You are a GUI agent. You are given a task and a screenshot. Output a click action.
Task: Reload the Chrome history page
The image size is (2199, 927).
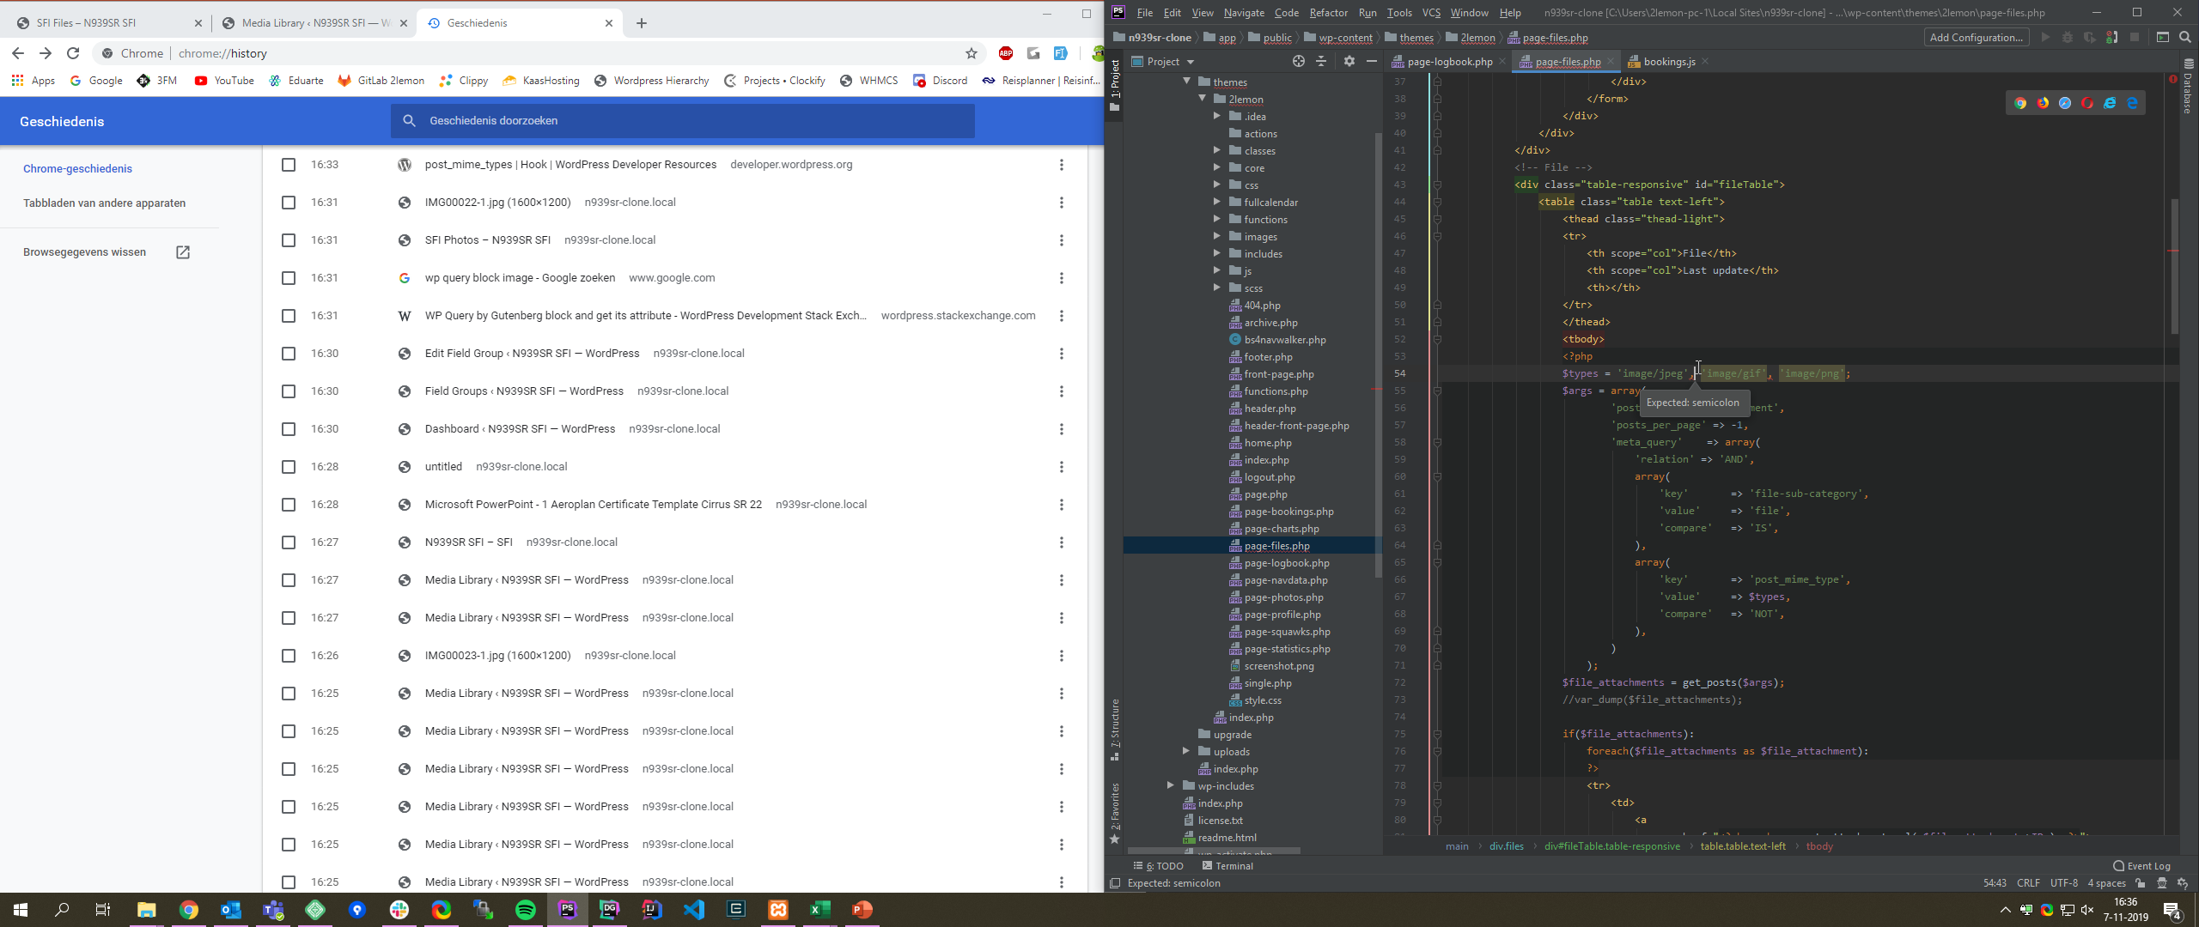[x=73, y=53]
